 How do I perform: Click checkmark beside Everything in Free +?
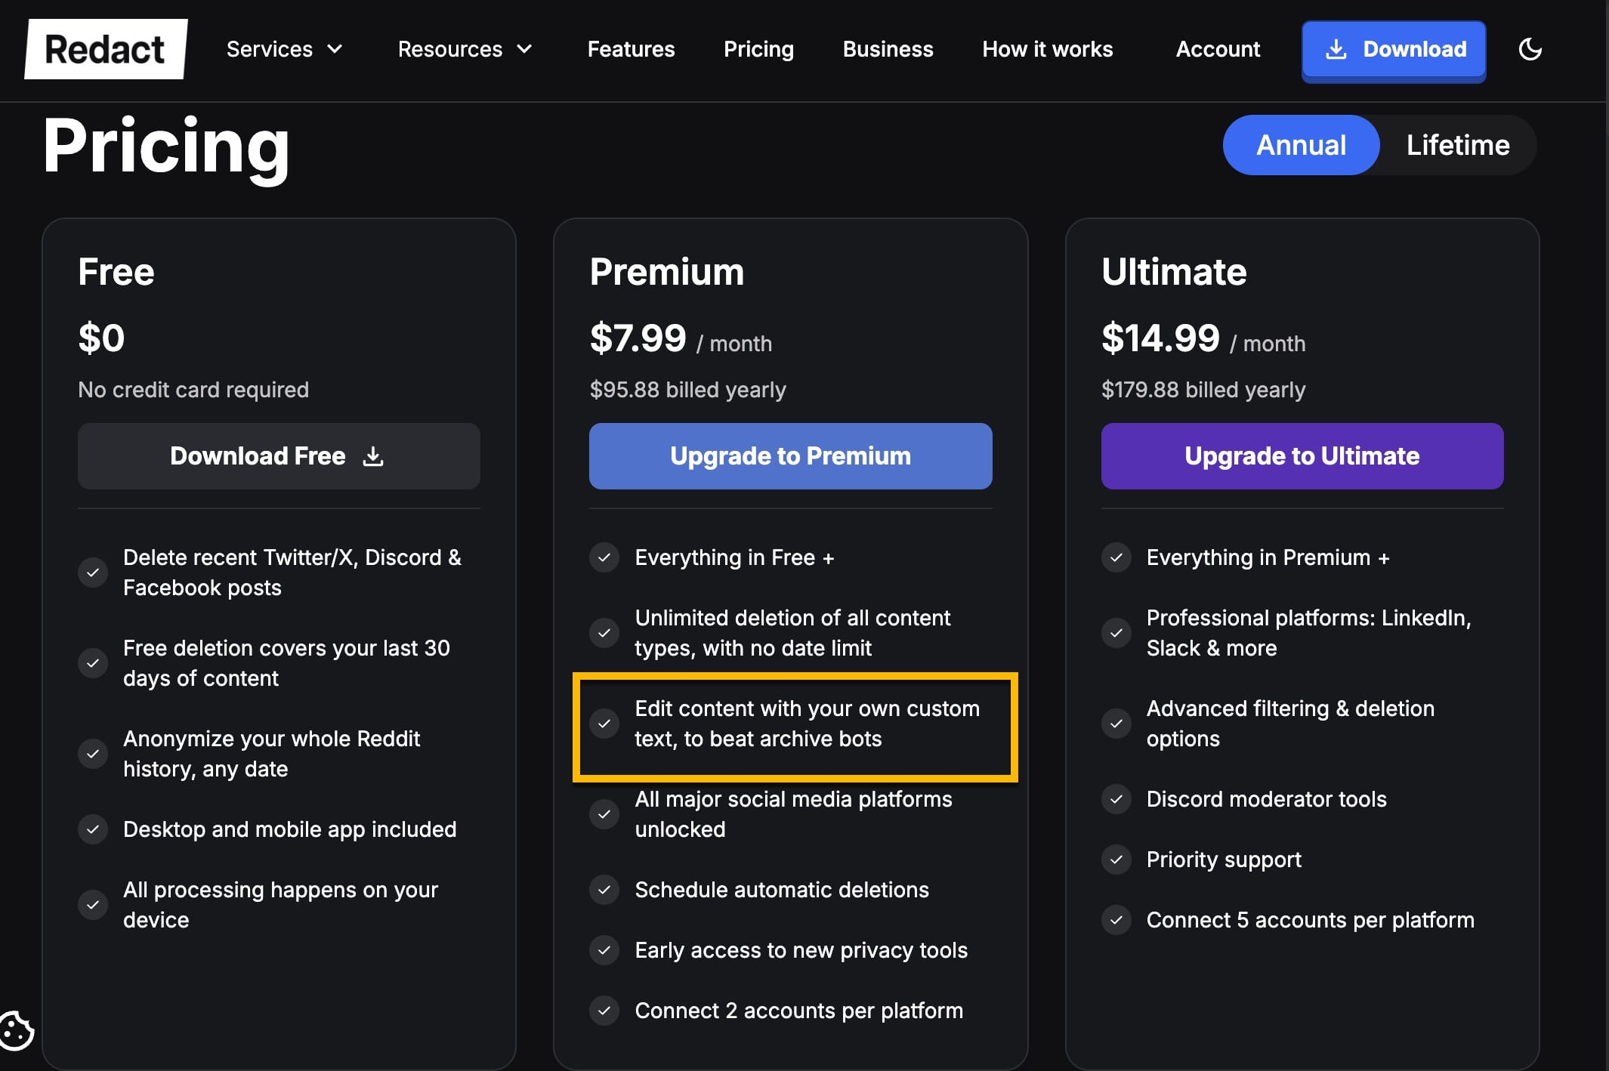pos(604,557)
